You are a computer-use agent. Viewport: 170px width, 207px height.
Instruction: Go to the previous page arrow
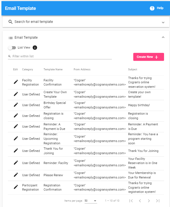pyautogui.click(x=140, y=201)
